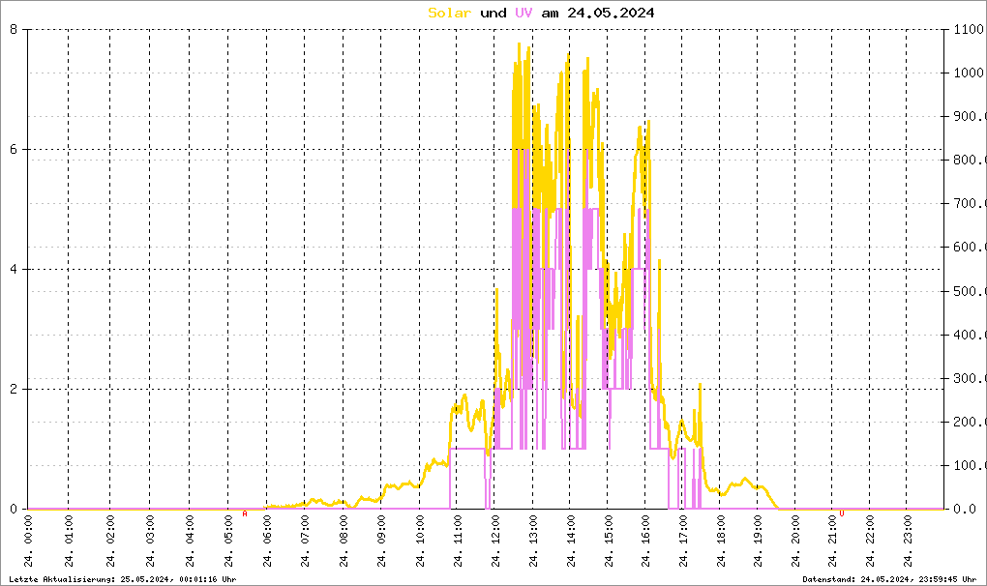Click the right axis value "0.0"
The height and width of the screenshot is (586, 987).
point(965,509)
